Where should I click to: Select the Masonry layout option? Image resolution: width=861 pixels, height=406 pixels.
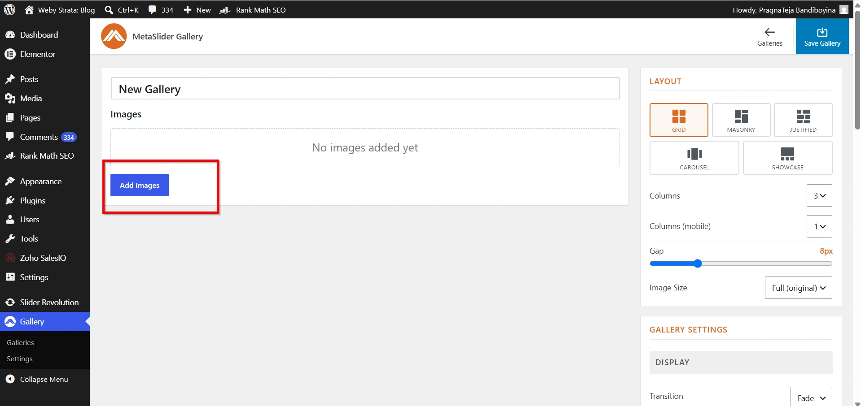[x=741, y=120]
